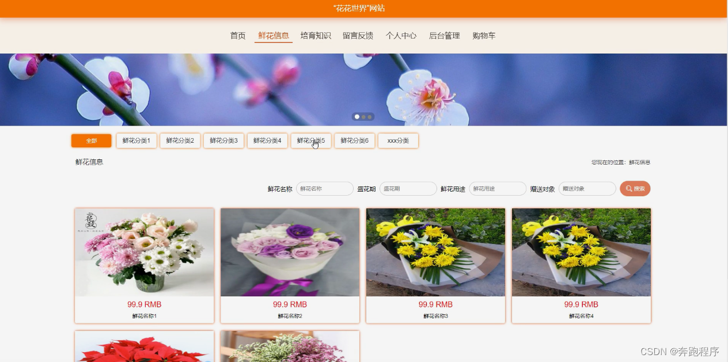Select 鲜花分类6 category button
The width and height of the screenshot is (728, 362).
coord(355,141)
